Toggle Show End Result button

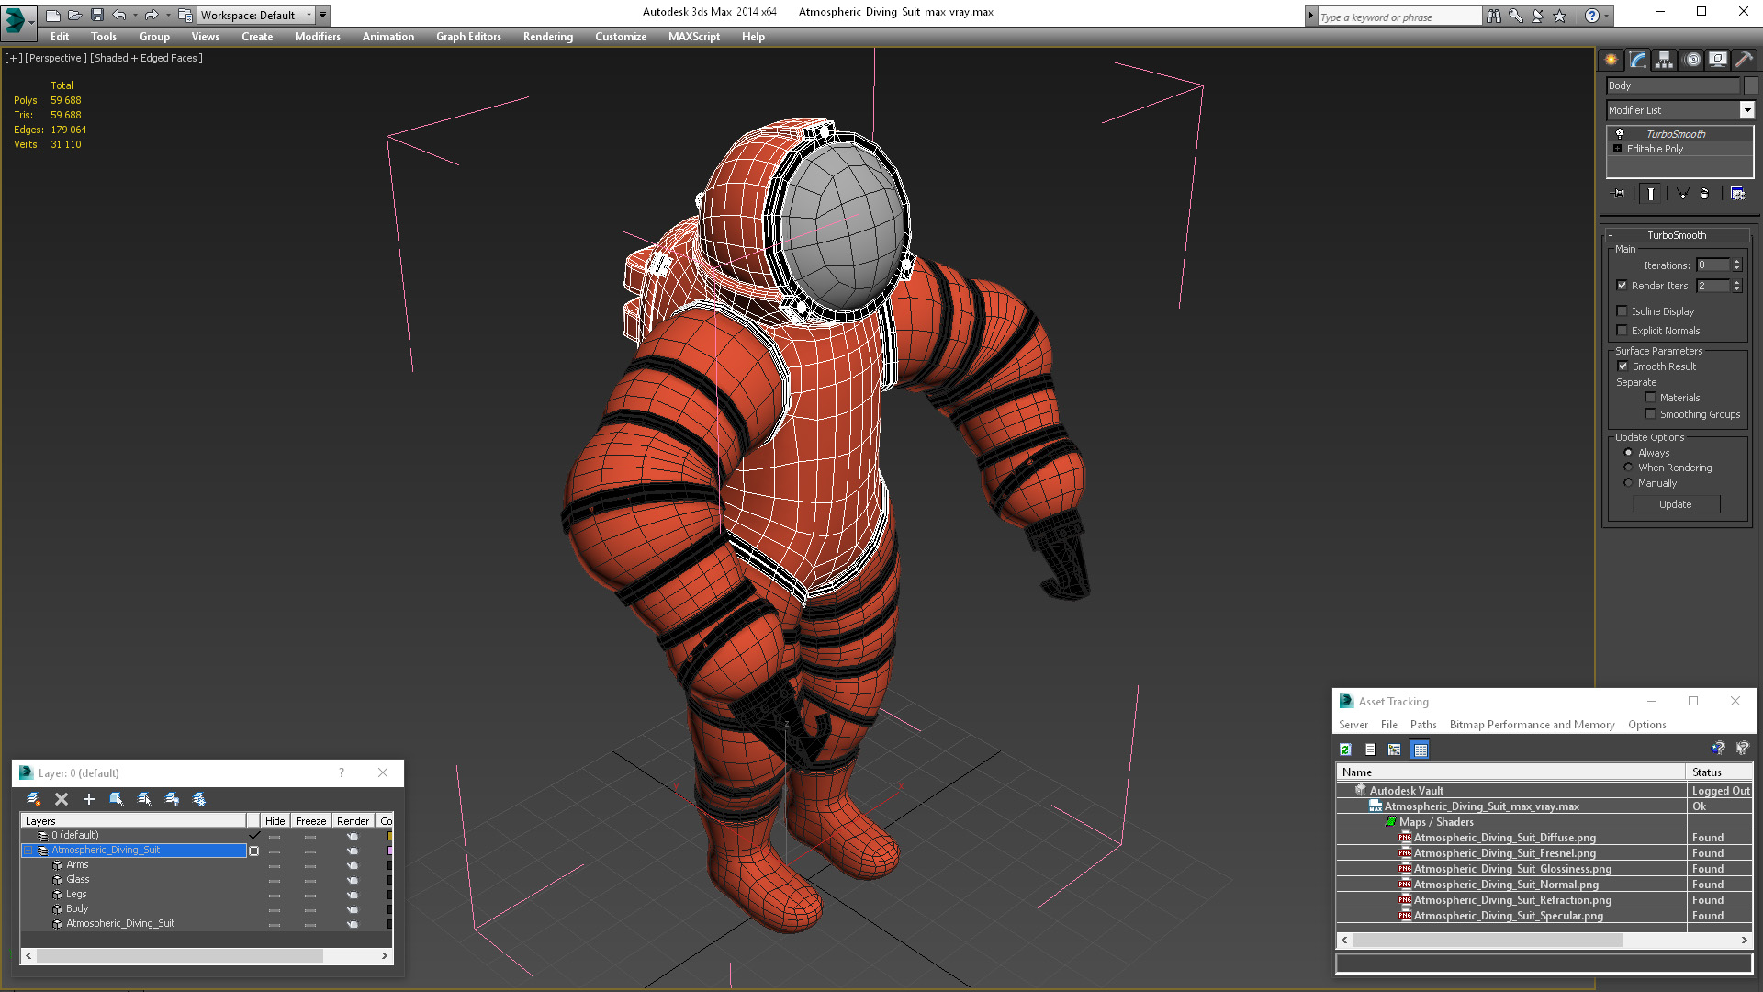point(1651,194)
